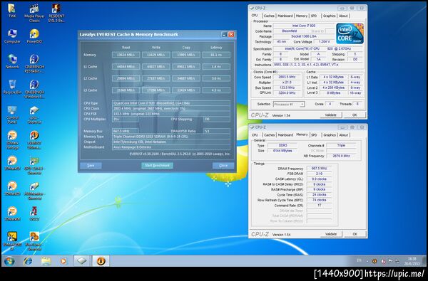Screen dimensions: 428x281
Task: Open the Control Panel desktop icon
Action: tap(12, 115)
